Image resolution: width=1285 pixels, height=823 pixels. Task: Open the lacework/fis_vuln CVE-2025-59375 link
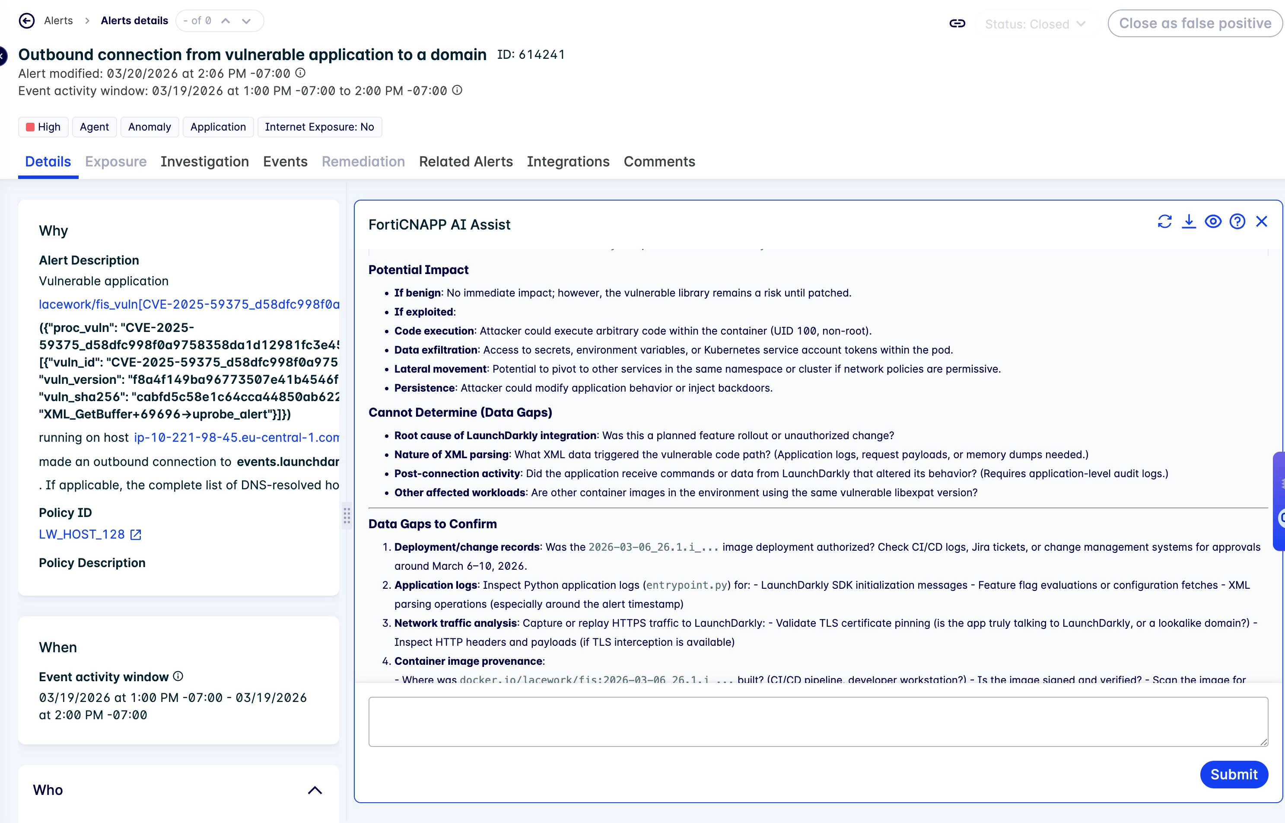click(x=189, y=304)
